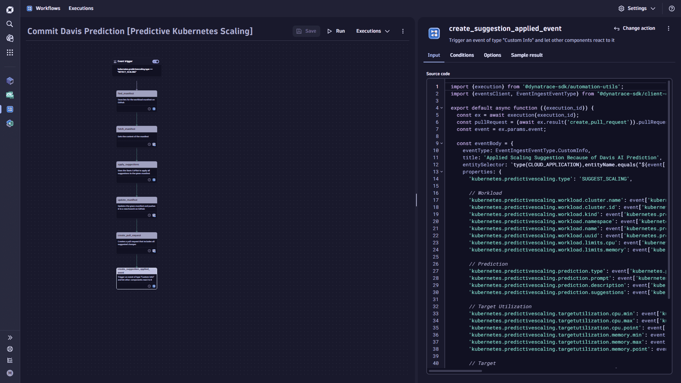Open the search icon in left sidebar

10,24
